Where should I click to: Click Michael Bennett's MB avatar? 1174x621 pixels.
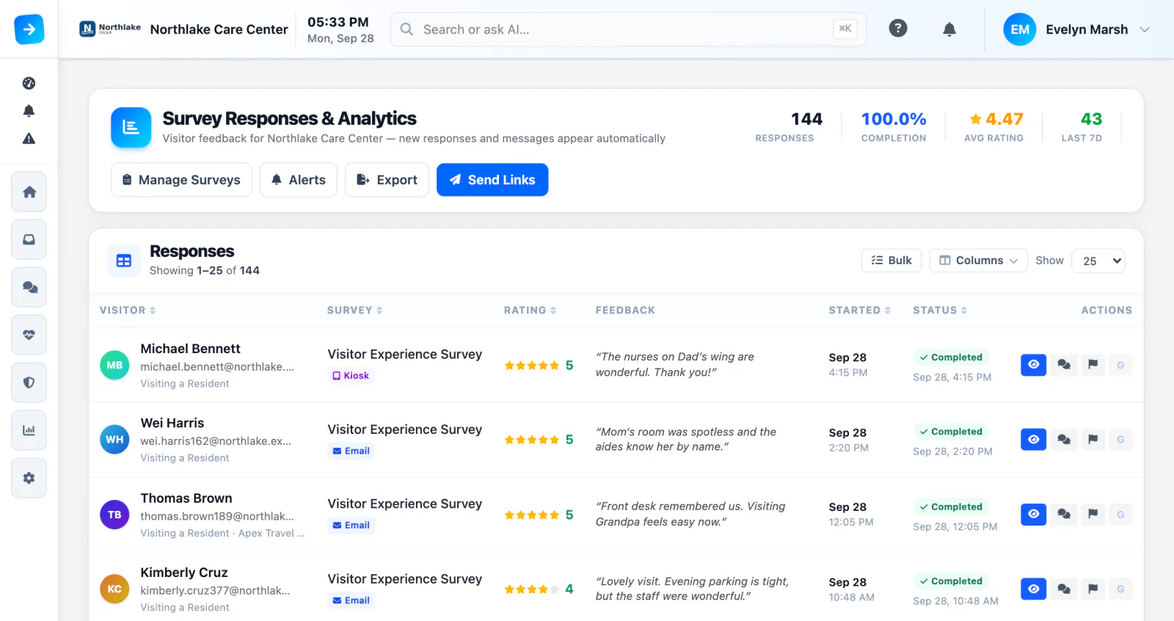[x=114, y=365]
